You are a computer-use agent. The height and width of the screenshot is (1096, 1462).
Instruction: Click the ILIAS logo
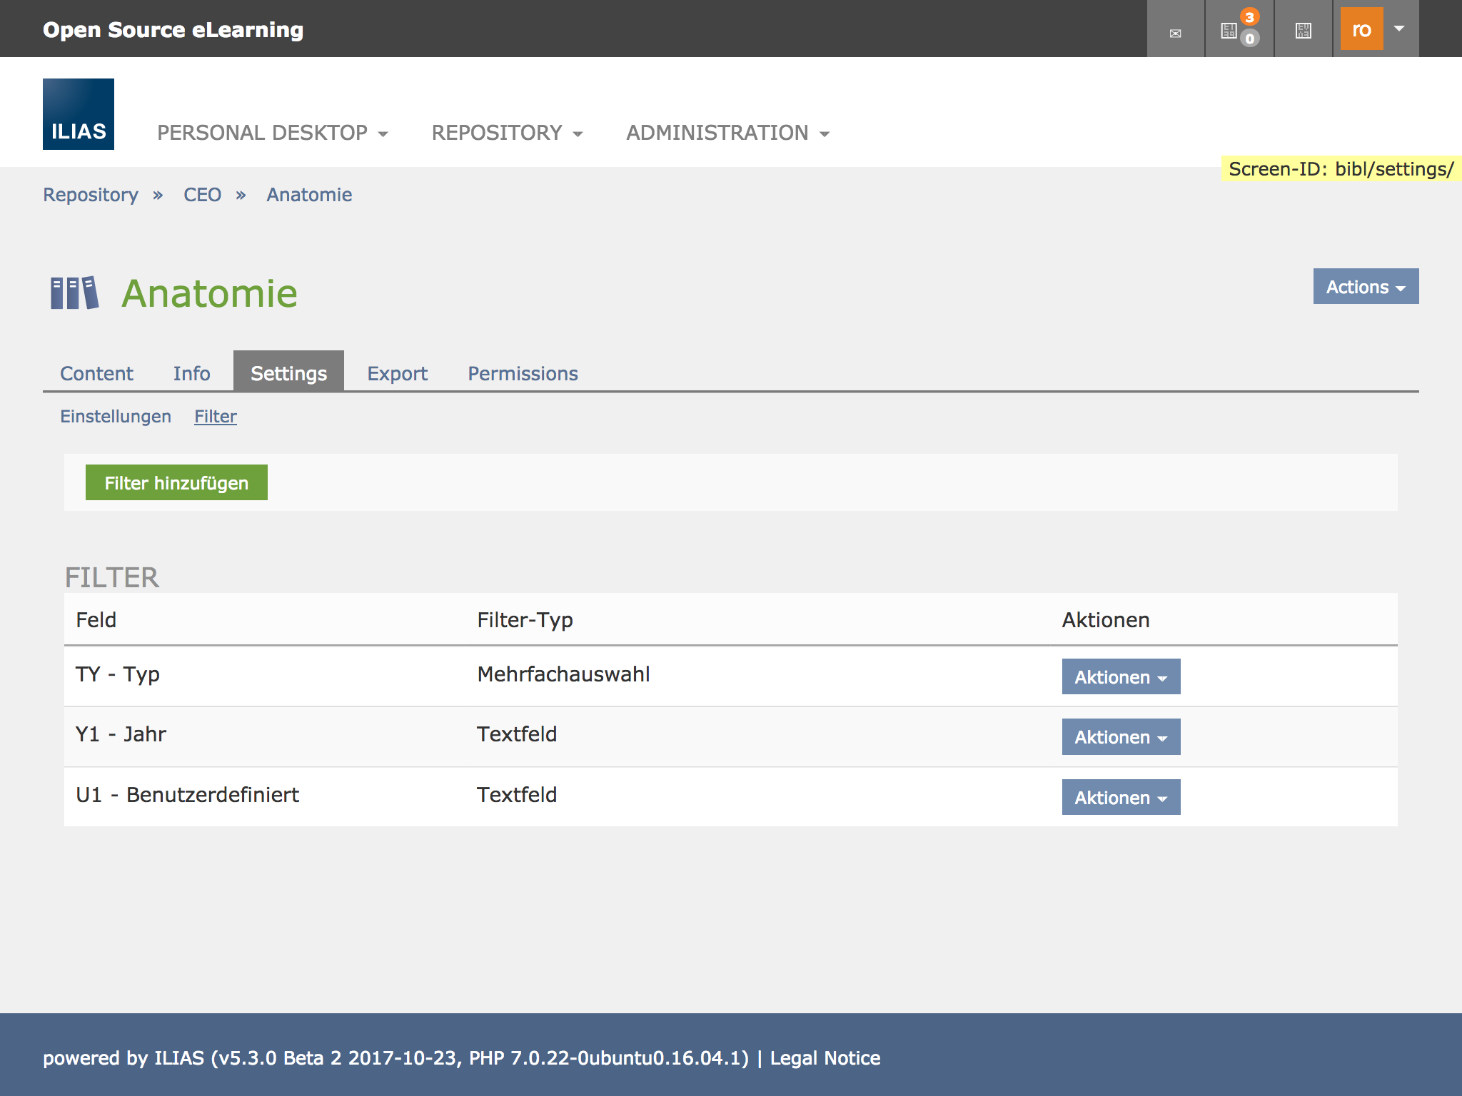pos(79,114)
